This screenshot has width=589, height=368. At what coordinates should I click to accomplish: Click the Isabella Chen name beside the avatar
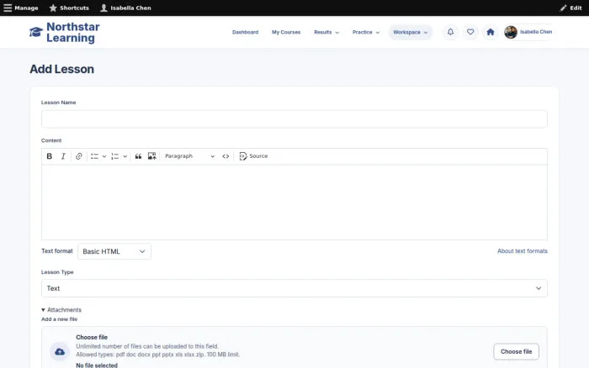coord(536,32)
